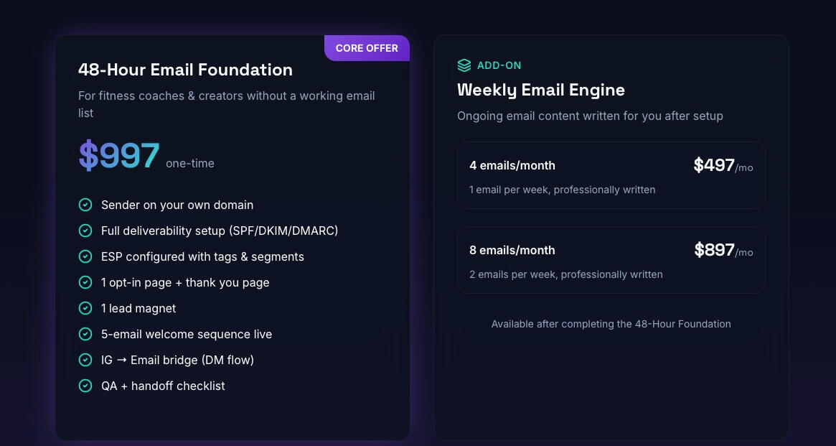
Task: Click checkmark icon beside IG Email bridge
Action: pyautogui.click(x=85, y=360)
